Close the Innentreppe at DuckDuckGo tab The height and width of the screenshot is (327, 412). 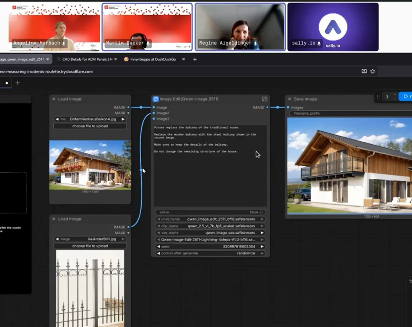[x=183, y=59]
